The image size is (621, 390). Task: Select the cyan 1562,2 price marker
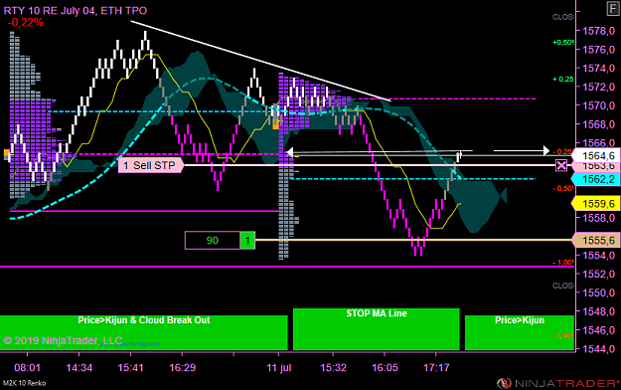pyautogui.click(x=597, y=179)
